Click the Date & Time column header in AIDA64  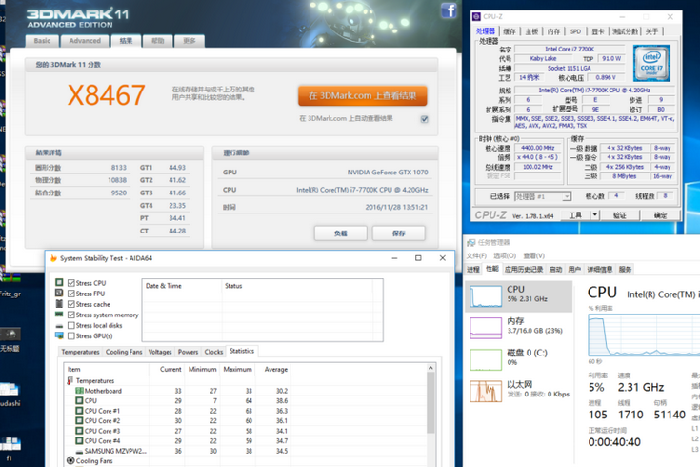(182, 286)
